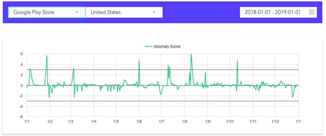Click the lower red threshold line
This screenshot has height=136, width=326.
click(111, 101)
